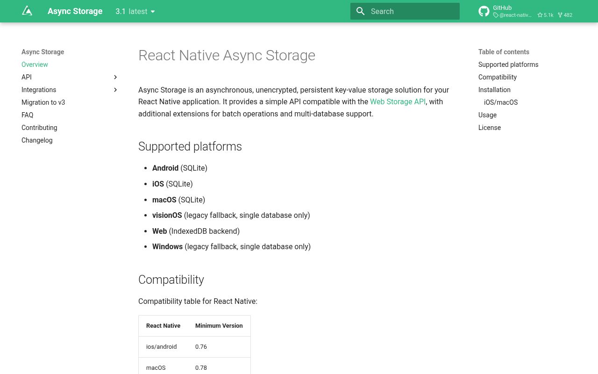Open the 3.1 latest version dropdown
The image size is (598, 374).
[135, 11]
